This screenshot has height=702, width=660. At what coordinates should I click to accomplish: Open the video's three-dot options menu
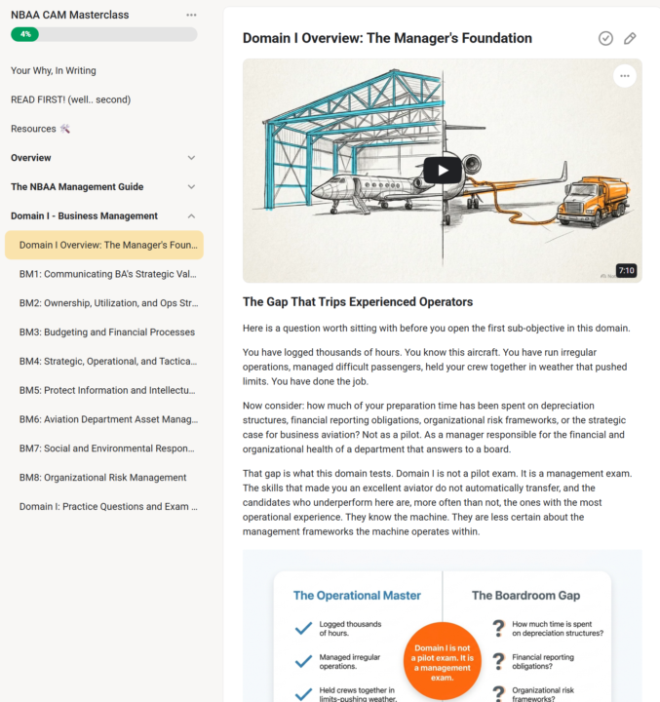point(625,76)
